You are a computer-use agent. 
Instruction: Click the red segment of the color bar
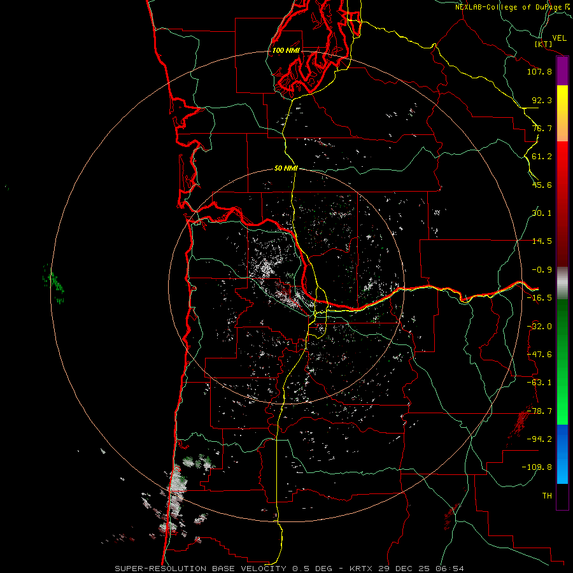(x=562, y=204)
